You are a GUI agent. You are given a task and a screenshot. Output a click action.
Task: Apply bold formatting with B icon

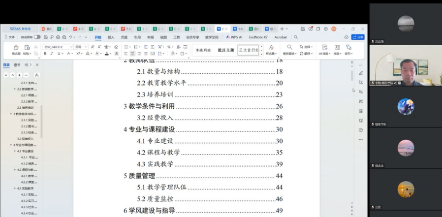click(x=46, y=54)
